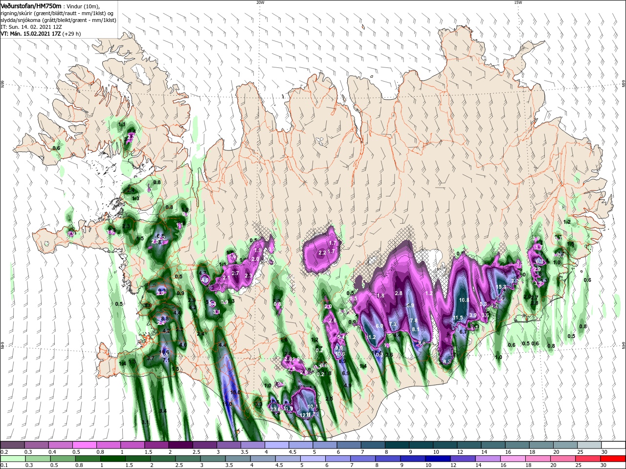Click the 3.4 value over the southwest sea
The width and height of the screenshot is (626, 469).
click(163, 411)
